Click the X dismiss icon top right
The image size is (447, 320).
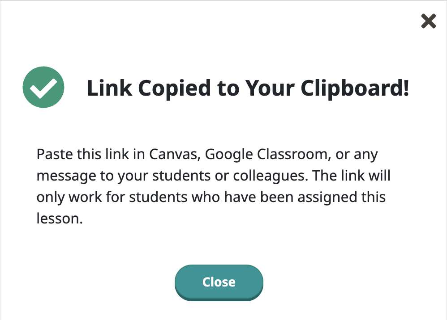coord(428,21)
